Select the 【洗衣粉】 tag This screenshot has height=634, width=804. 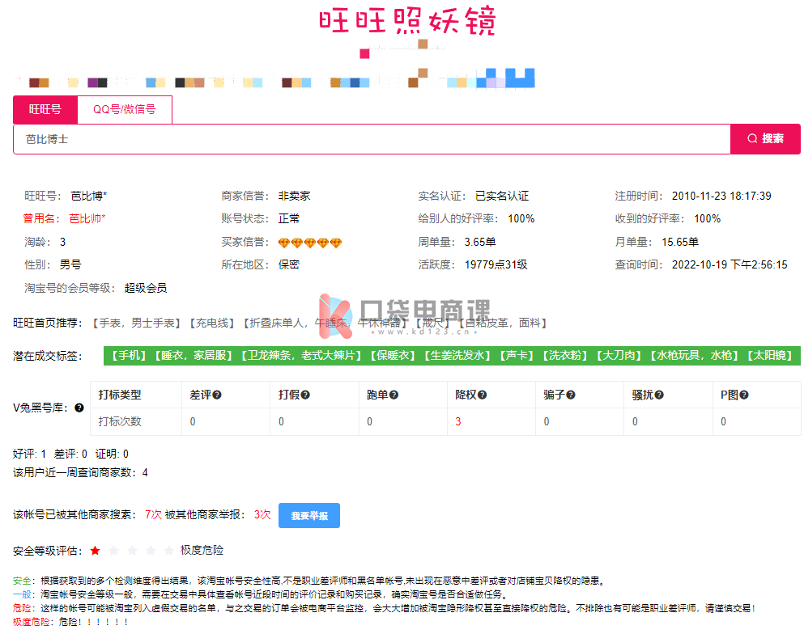pos(565,355)
